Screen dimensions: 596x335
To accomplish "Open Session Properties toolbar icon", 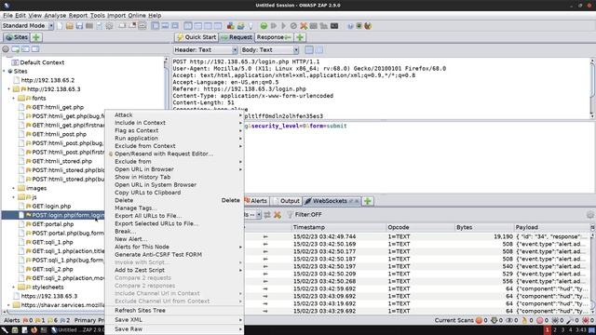I will point(100,26).
